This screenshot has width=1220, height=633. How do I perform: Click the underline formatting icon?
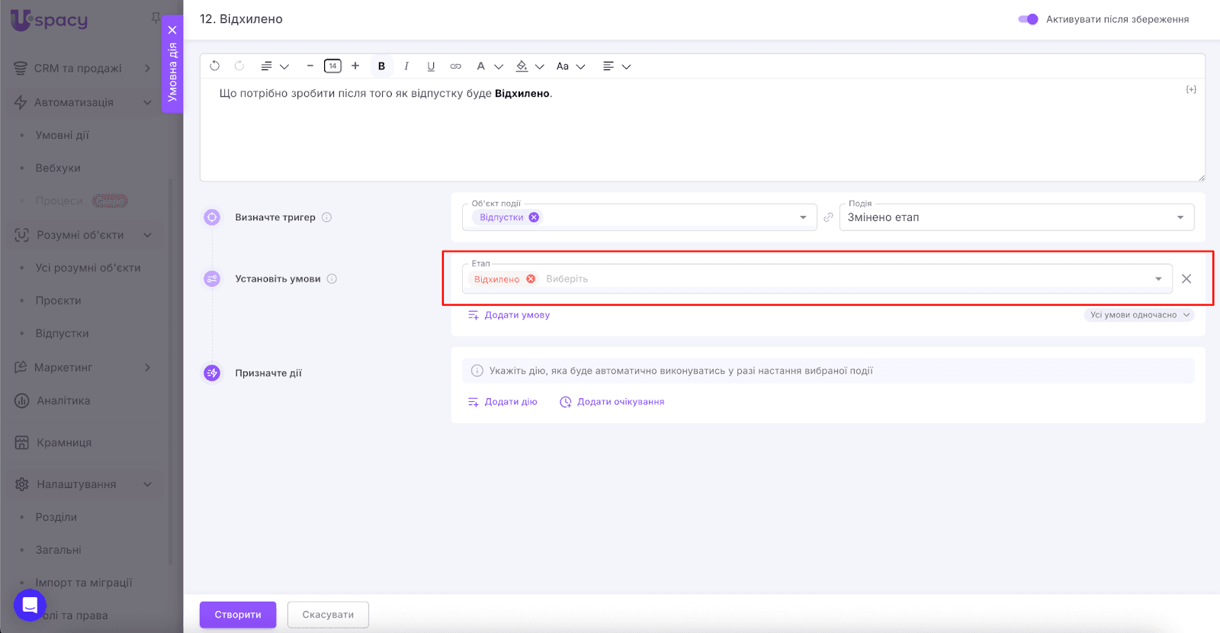[431, 66]
